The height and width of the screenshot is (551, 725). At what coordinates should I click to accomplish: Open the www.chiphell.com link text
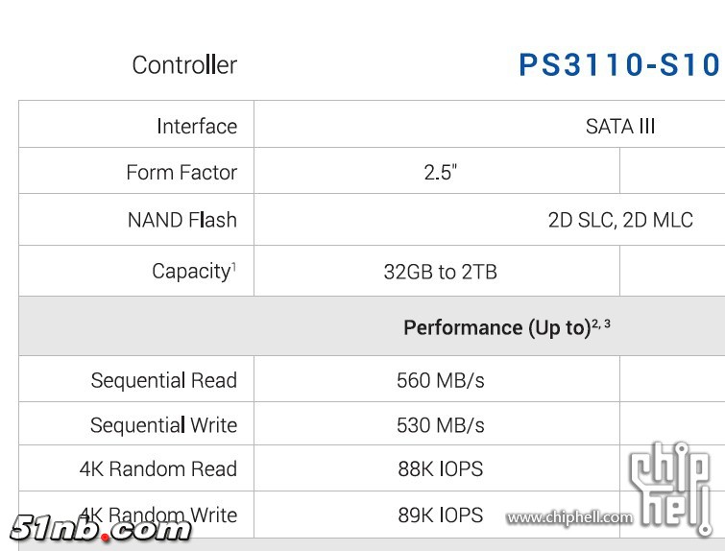[x=569, y=518]
